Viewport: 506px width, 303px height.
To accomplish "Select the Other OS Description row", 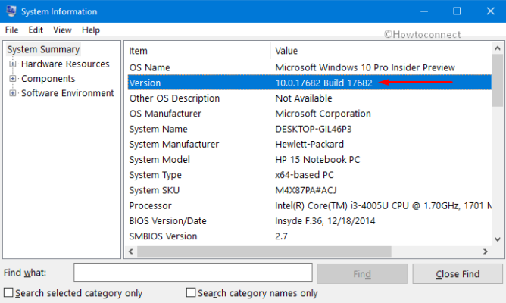I will pos(310,98).
